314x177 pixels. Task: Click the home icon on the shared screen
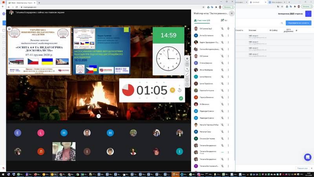[x=9, y=29]
